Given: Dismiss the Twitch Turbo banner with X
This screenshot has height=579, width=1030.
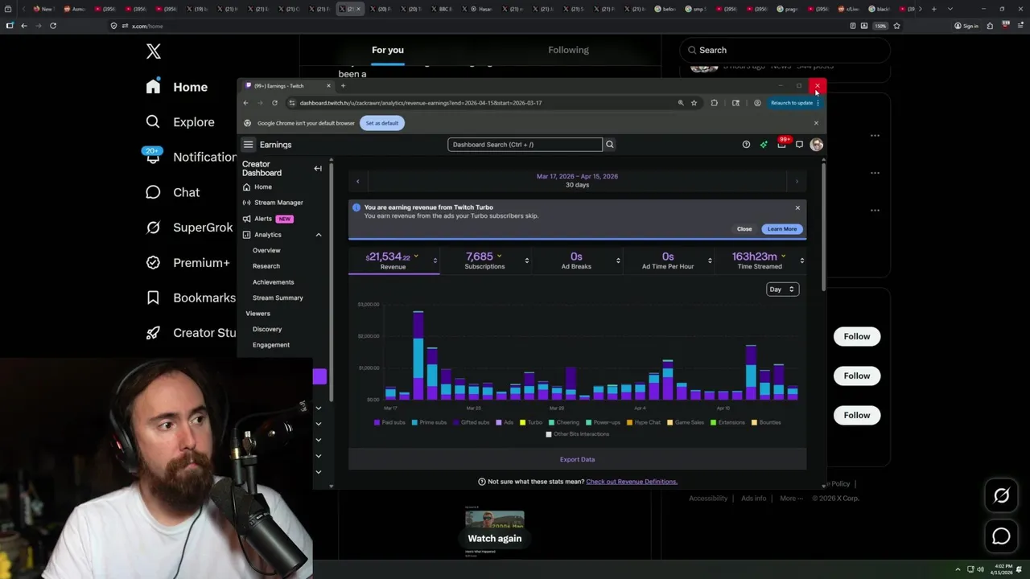Looking at the screenshot, I should 797,207.
